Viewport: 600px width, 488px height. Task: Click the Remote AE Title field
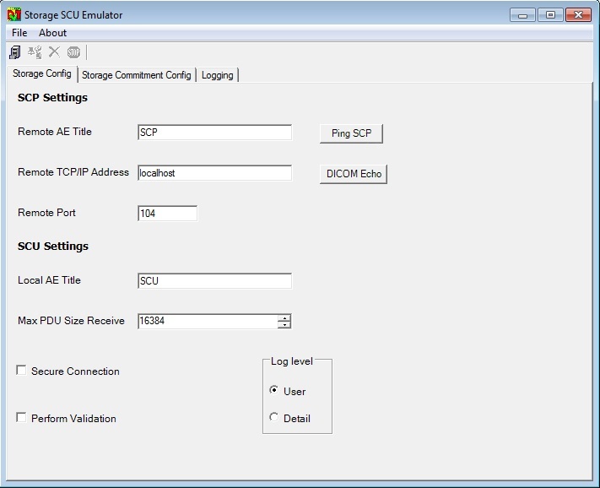click(x=214, y=133)
